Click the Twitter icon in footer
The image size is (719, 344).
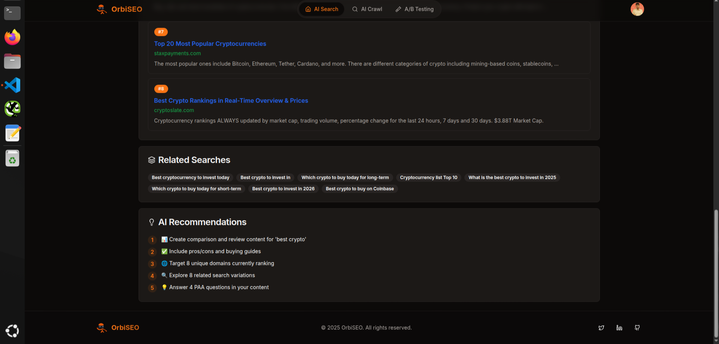coord(601,328)
